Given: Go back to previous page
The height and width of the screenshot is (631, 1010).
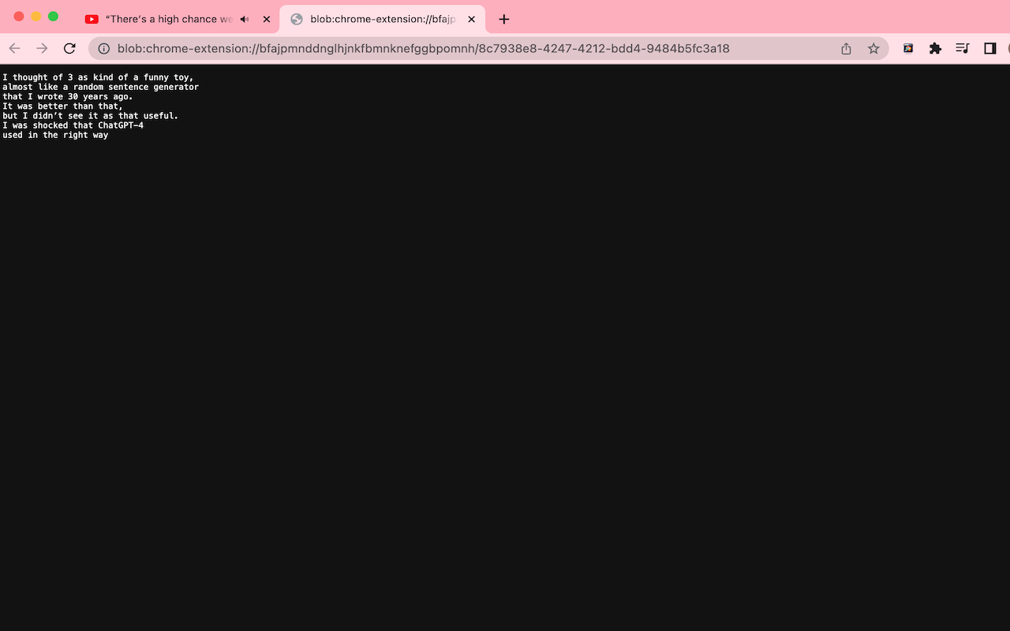Looking at the screenshot, I should pyautogui.click(x=14, y=49).
